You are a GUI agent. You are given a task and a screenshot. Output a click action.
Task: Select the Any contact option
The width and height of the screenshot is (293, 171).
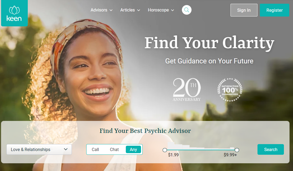coord(133,150)
